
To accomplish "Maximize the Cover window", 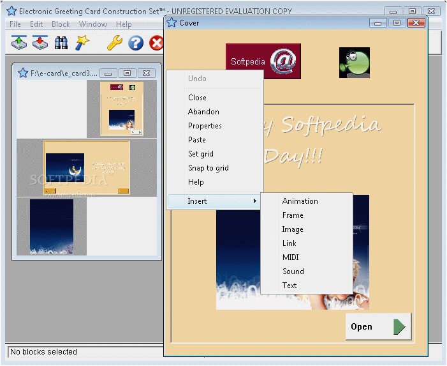I will click(x=397, y=23).
